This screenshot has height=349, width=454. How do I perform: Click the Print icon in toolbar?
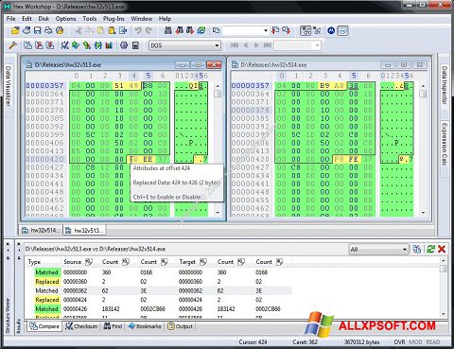coord(48,30)
